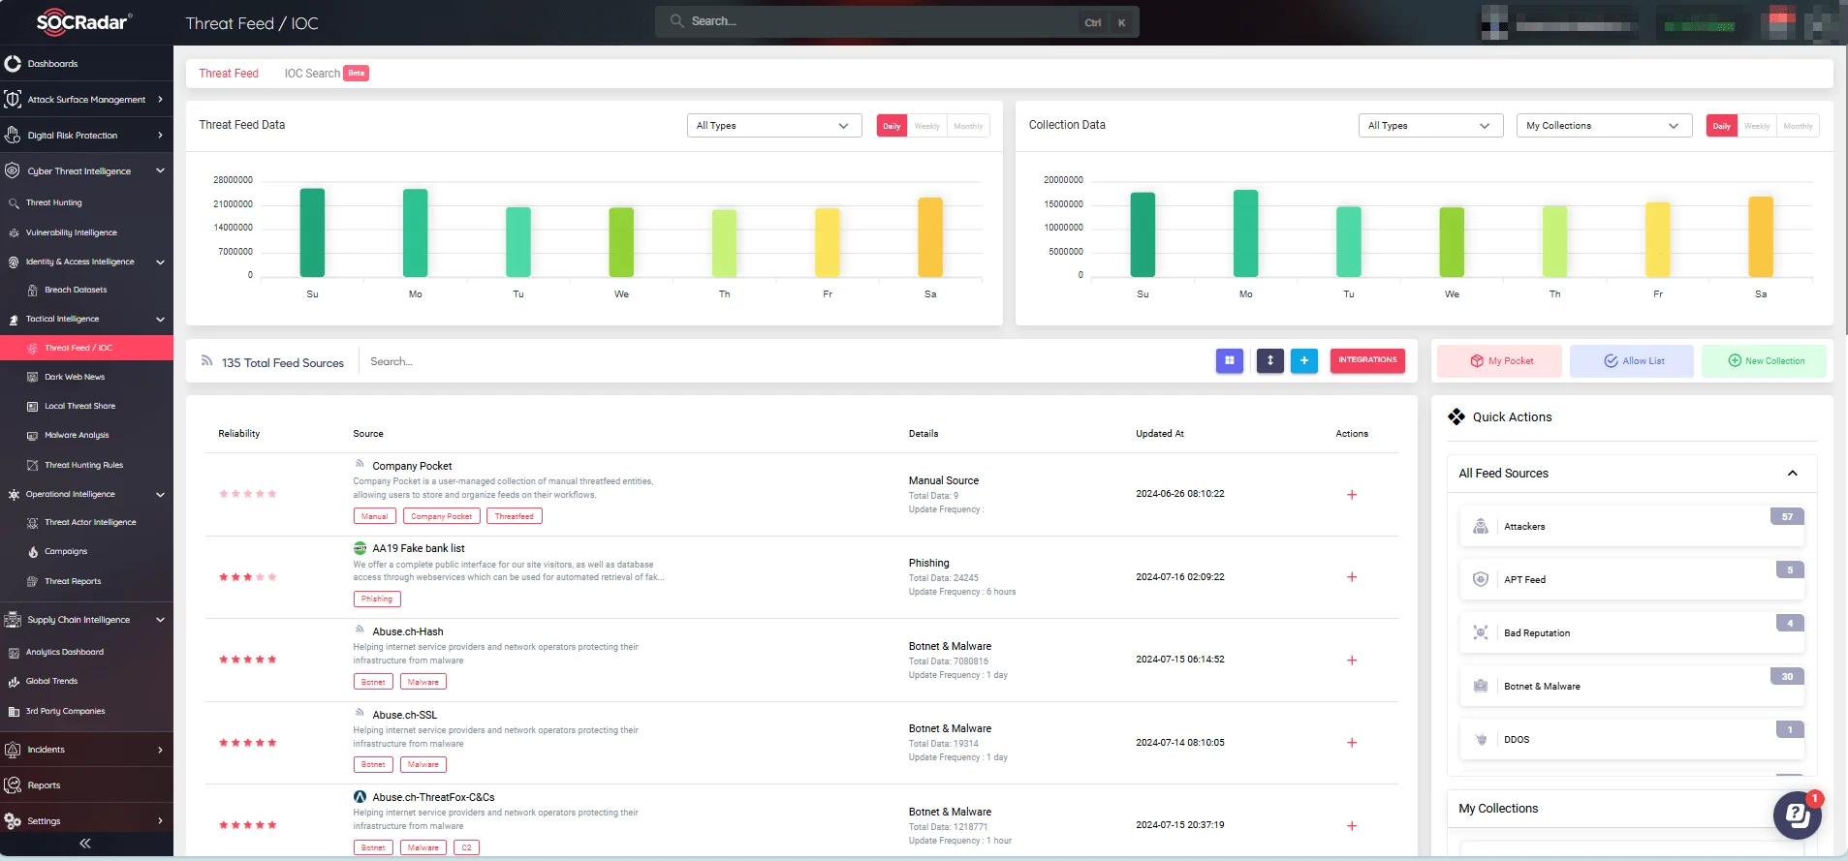Image resolution: width=1848 pixels, height=861 pixels.
Task: Collapse the sidebar with double-arrow icon
Action: click(x=85, y=844)
